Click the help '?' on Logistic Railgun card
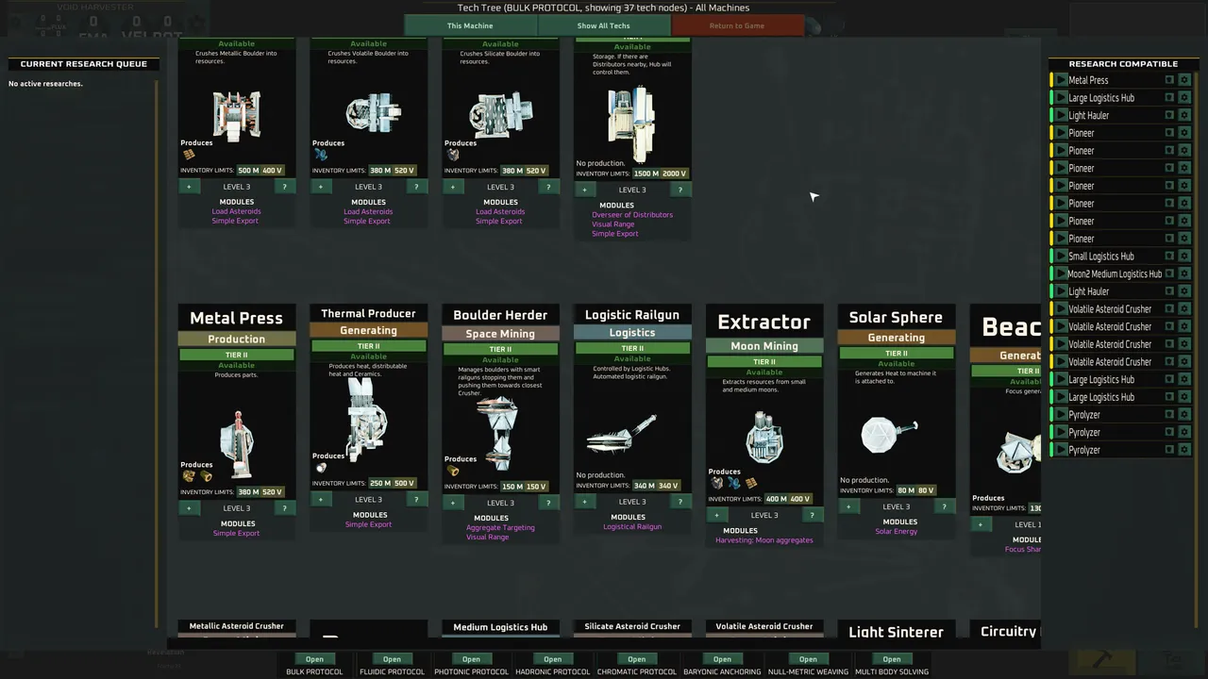The image size is (1208, 679). point(680,502)
